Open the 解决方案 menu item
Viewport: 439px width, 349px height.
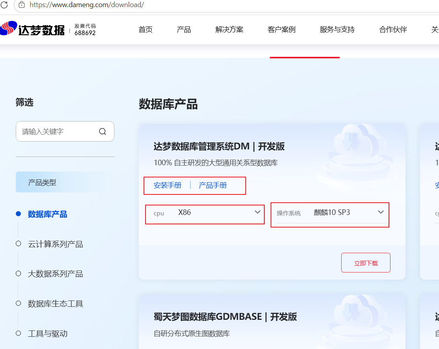tap(229, 30)
